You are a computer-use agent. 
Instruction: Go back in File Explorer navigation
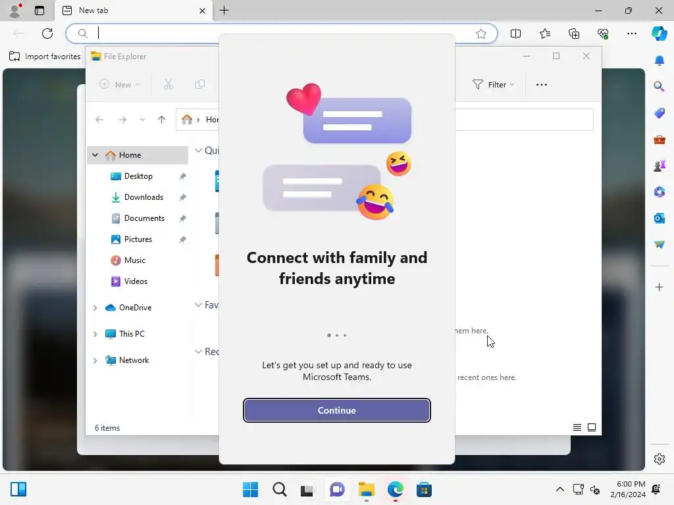click(x=99, y=120)
